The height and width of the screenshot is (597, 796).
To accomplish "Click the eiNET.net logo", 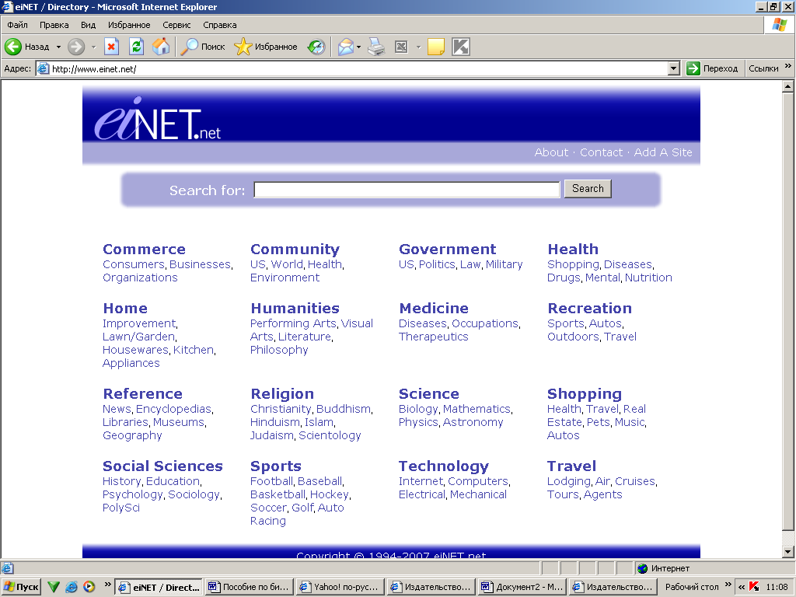I will coord(157,119).
